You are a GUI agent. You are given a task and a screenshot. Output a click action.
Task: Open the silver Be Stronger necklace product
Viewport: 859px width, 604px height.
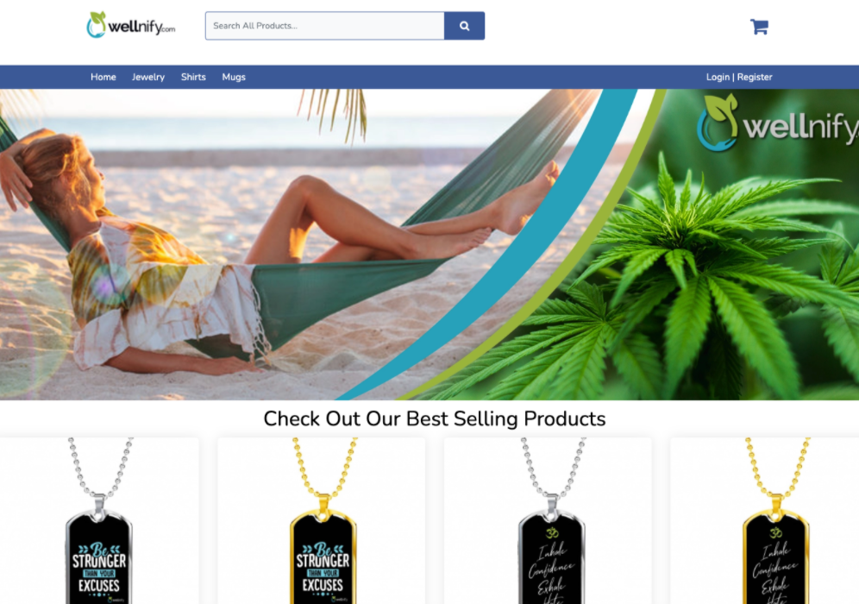[99, 520]
